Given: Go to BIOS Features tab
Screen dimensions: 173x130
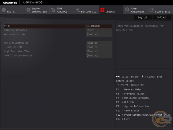Looking at the screenshot, I should click(62, 10).
